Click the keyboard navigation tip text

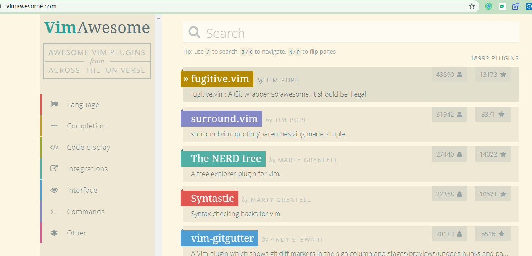click(x=259, y=52)
